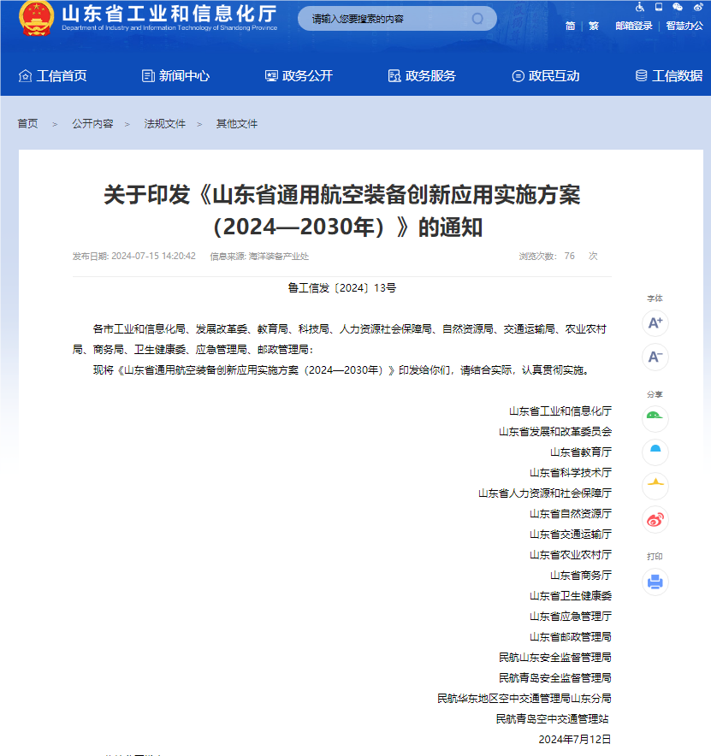Open 工信数据 navigation item
The width and height of the screenshot is (711, 756).
click(x=669, y=76)
